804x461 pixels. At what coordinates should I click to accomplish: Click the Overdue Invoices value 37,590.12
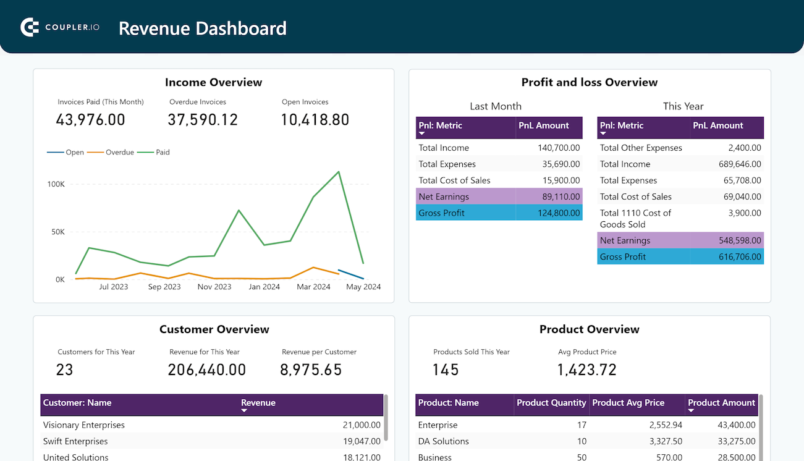point(203,120)
